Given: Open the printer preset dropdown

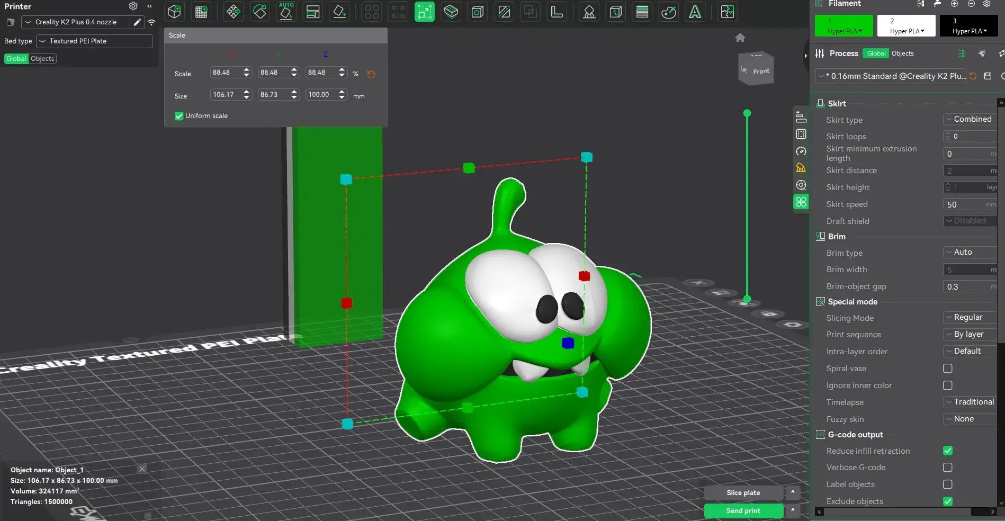Looking at the screenshot, I should pos(76,22).
